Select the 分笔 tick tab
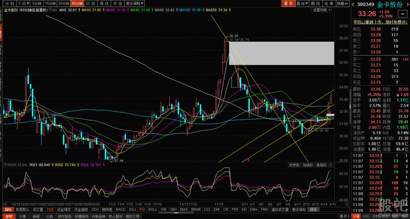 coord(356,216)
